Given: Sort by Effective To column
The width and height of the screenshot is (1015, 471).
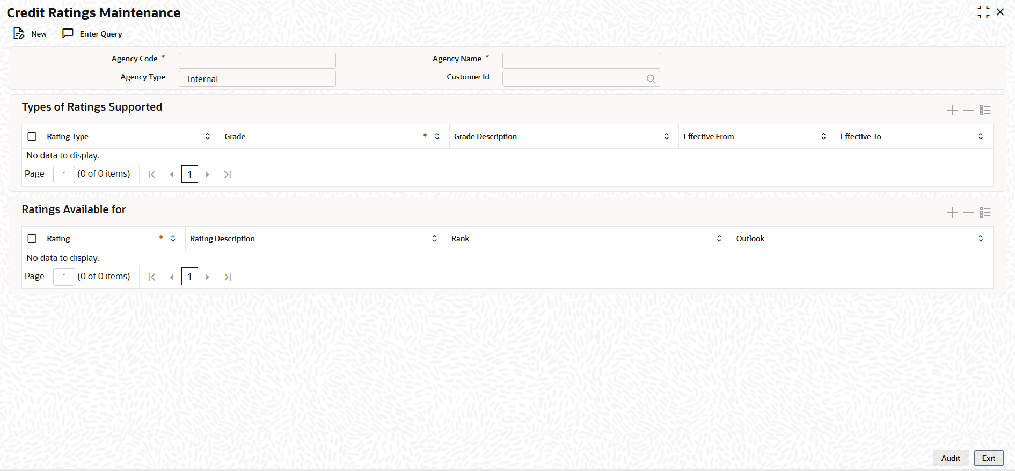Looking at the screenshot, I should (981, 136).
